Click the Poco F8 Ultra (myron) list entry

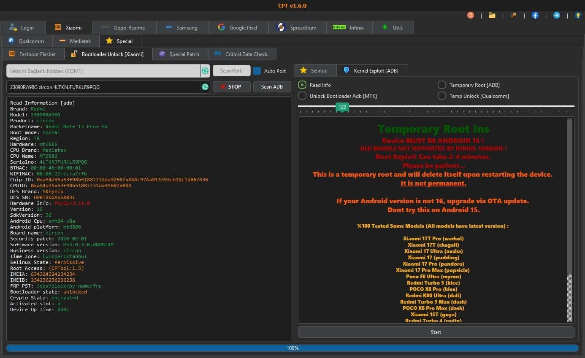click(433, 277)
